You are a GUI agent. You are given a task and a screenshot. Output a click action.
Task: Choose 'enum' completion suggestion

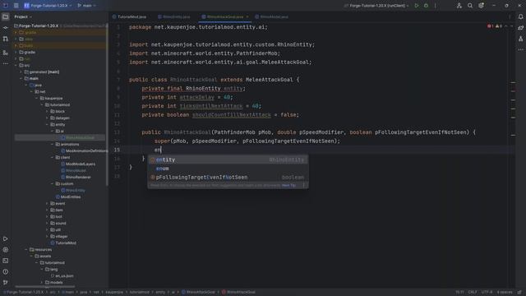click(228, 169)
